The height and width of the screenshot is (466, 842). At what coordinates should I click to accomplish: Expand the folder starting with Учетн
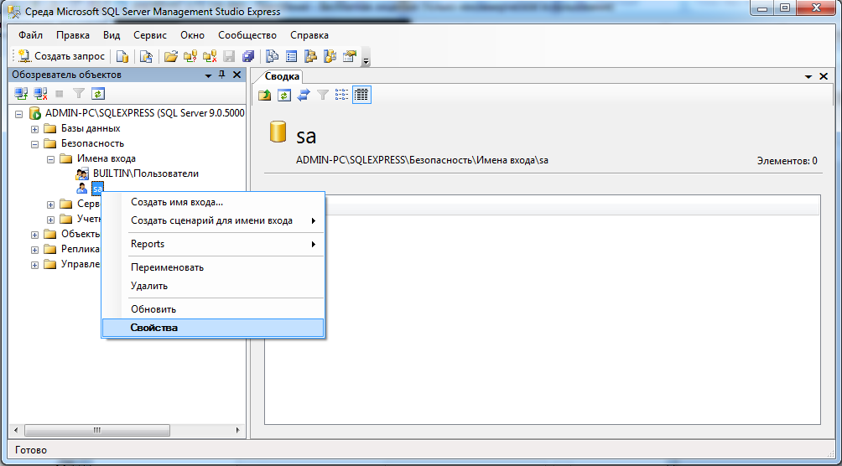point(50,219)
